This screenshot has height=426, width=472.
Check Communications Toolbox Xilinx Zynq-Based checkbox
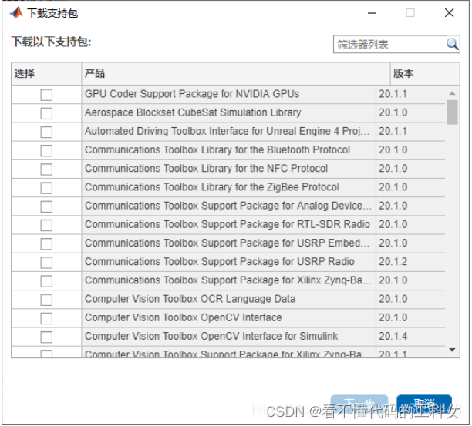coord(46,281)
